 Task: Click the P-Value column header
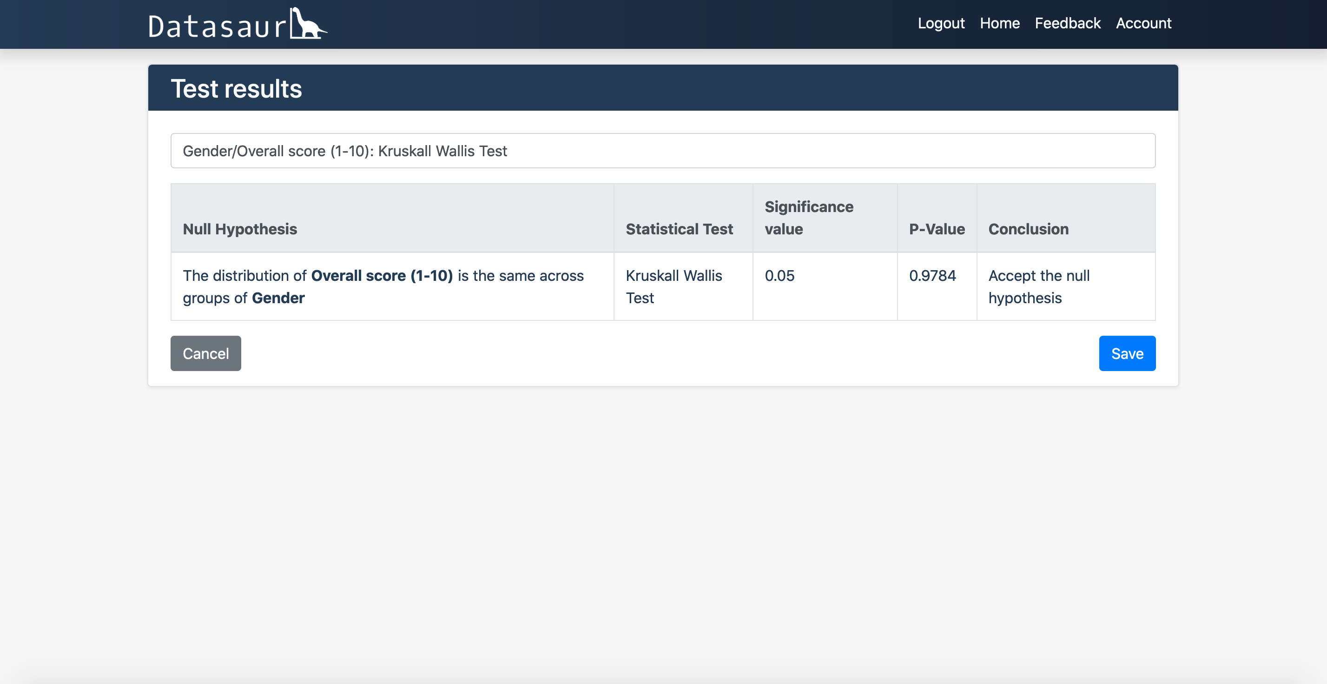(x=937, y=229)
